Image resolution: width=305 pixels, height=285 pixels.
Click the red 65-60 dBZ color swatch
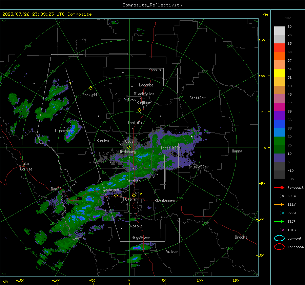(279, 48)
